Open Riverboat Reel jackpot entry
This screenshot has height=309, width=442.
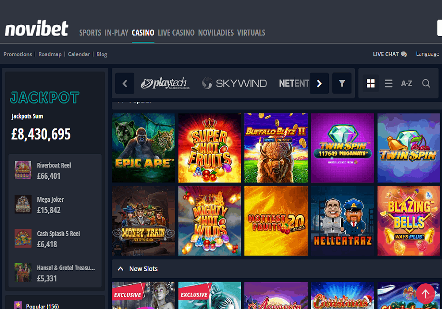coord(55,170)
